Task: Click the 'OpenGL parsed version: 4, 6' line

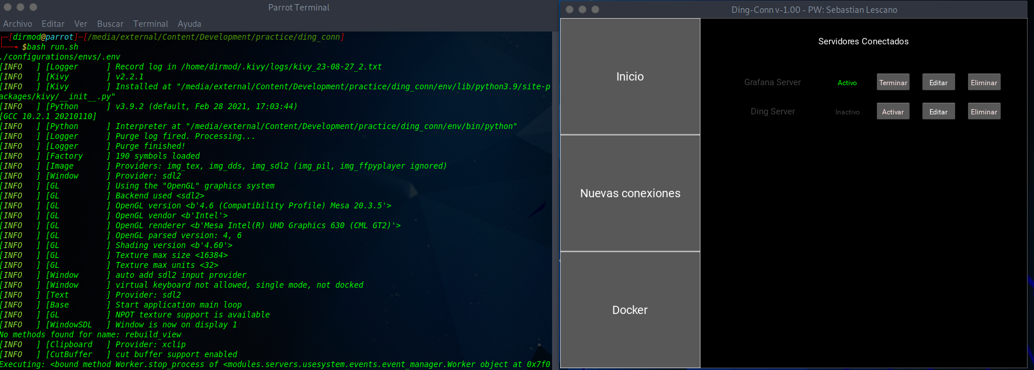Action: [179, 235]
